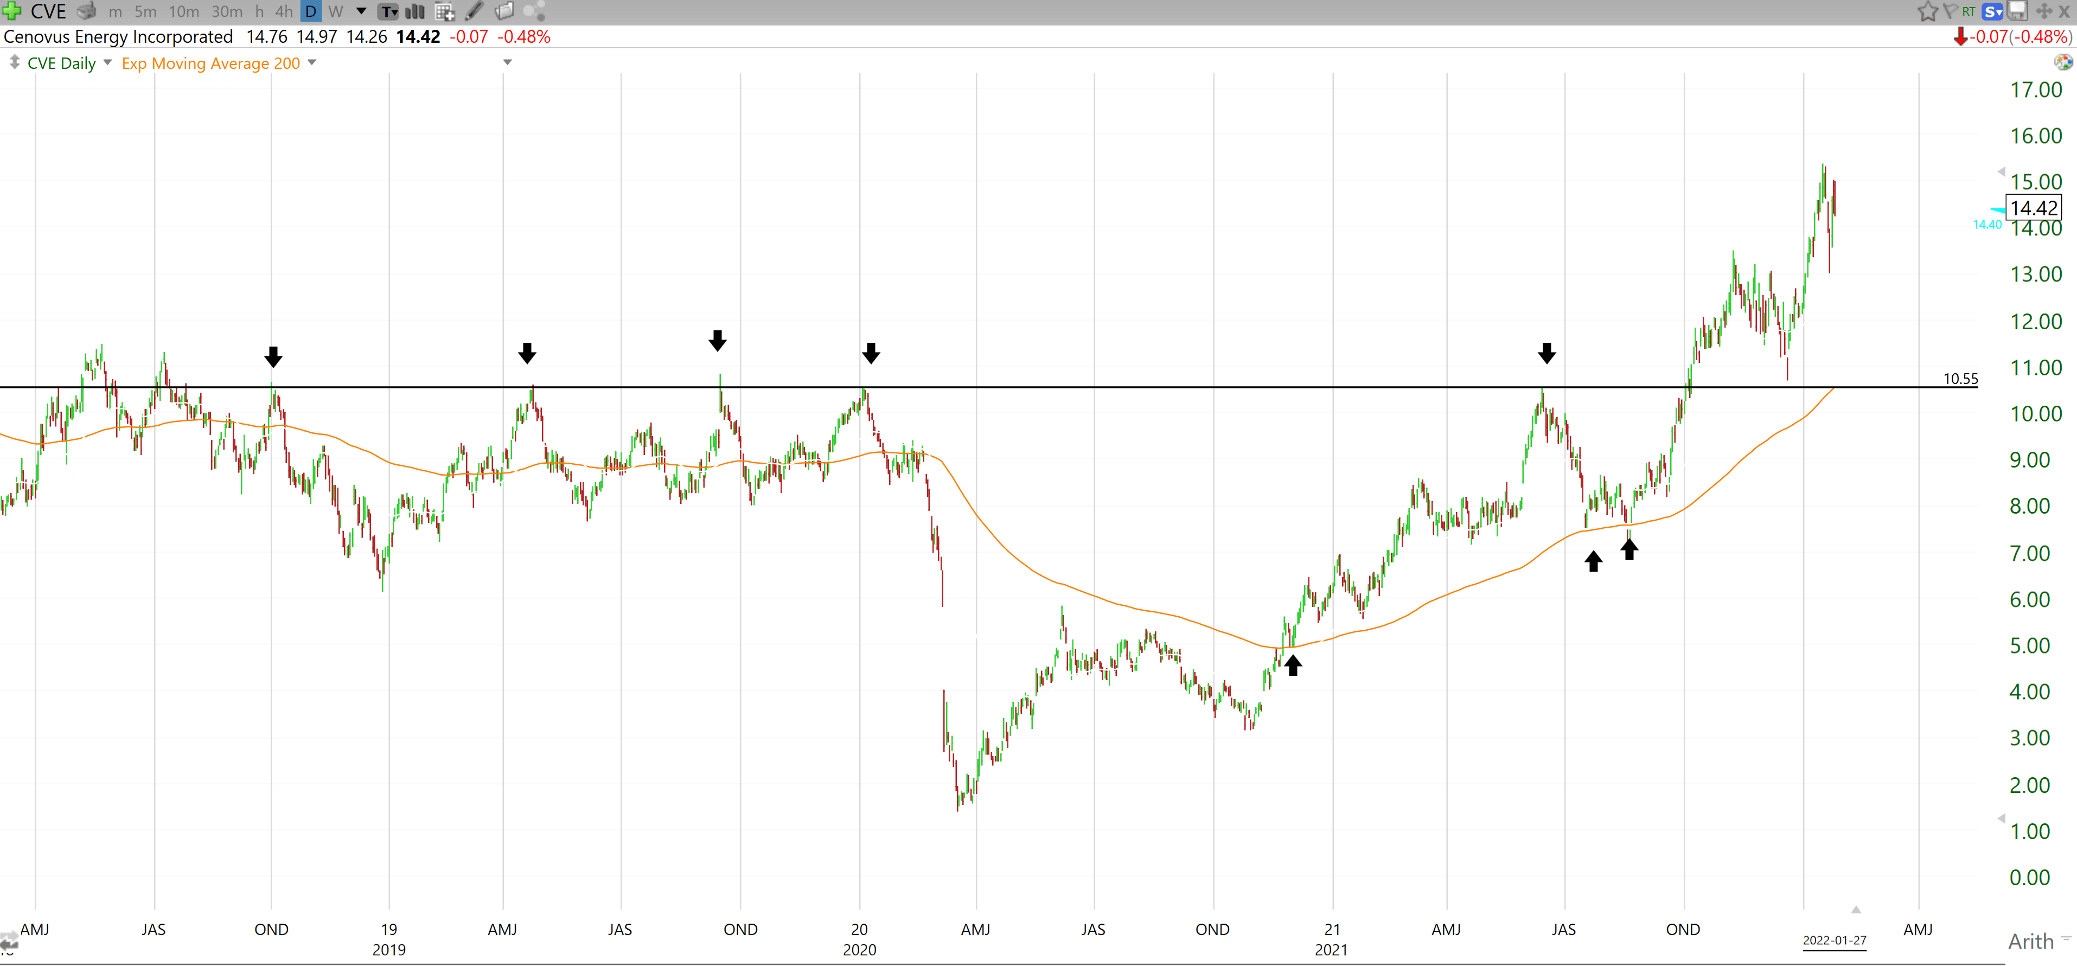The height and width of the screenshot is (966, 2077).
Task: Select the Daily (D) timeframe button
Action: (310, 11)
